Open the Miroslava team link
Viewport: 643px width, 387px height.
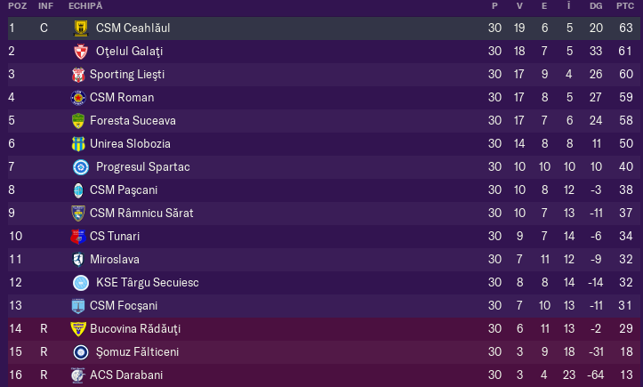[115, 260]
